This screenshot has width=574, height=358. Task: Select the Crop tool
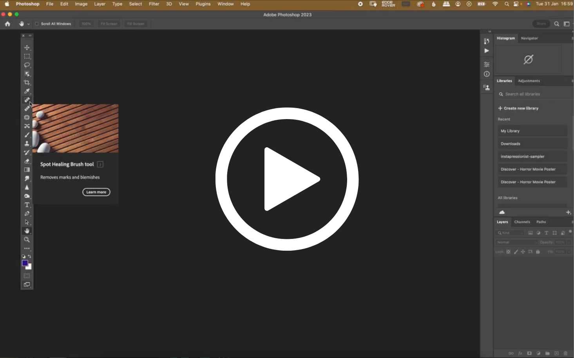(27, 83)
